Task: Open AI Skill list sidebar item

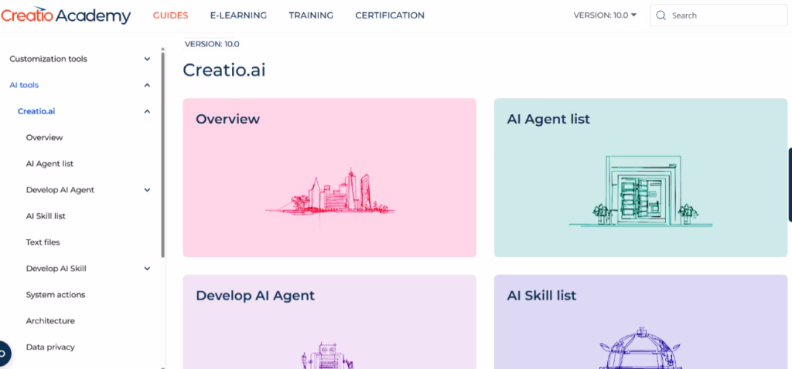Action: (x=46, y=216)
